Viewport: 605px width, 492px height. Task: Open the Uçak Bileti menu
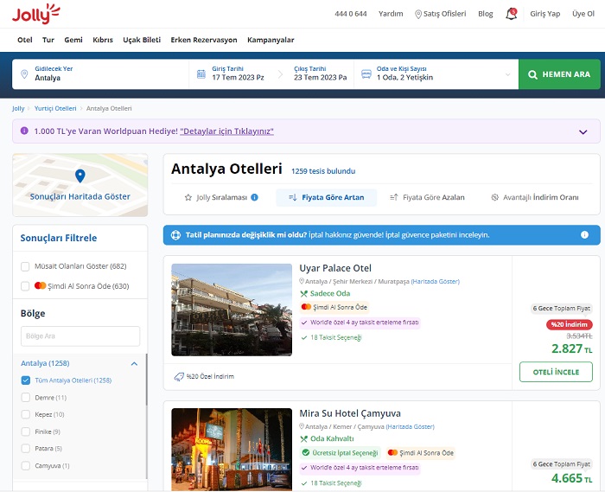coord(142,40)
